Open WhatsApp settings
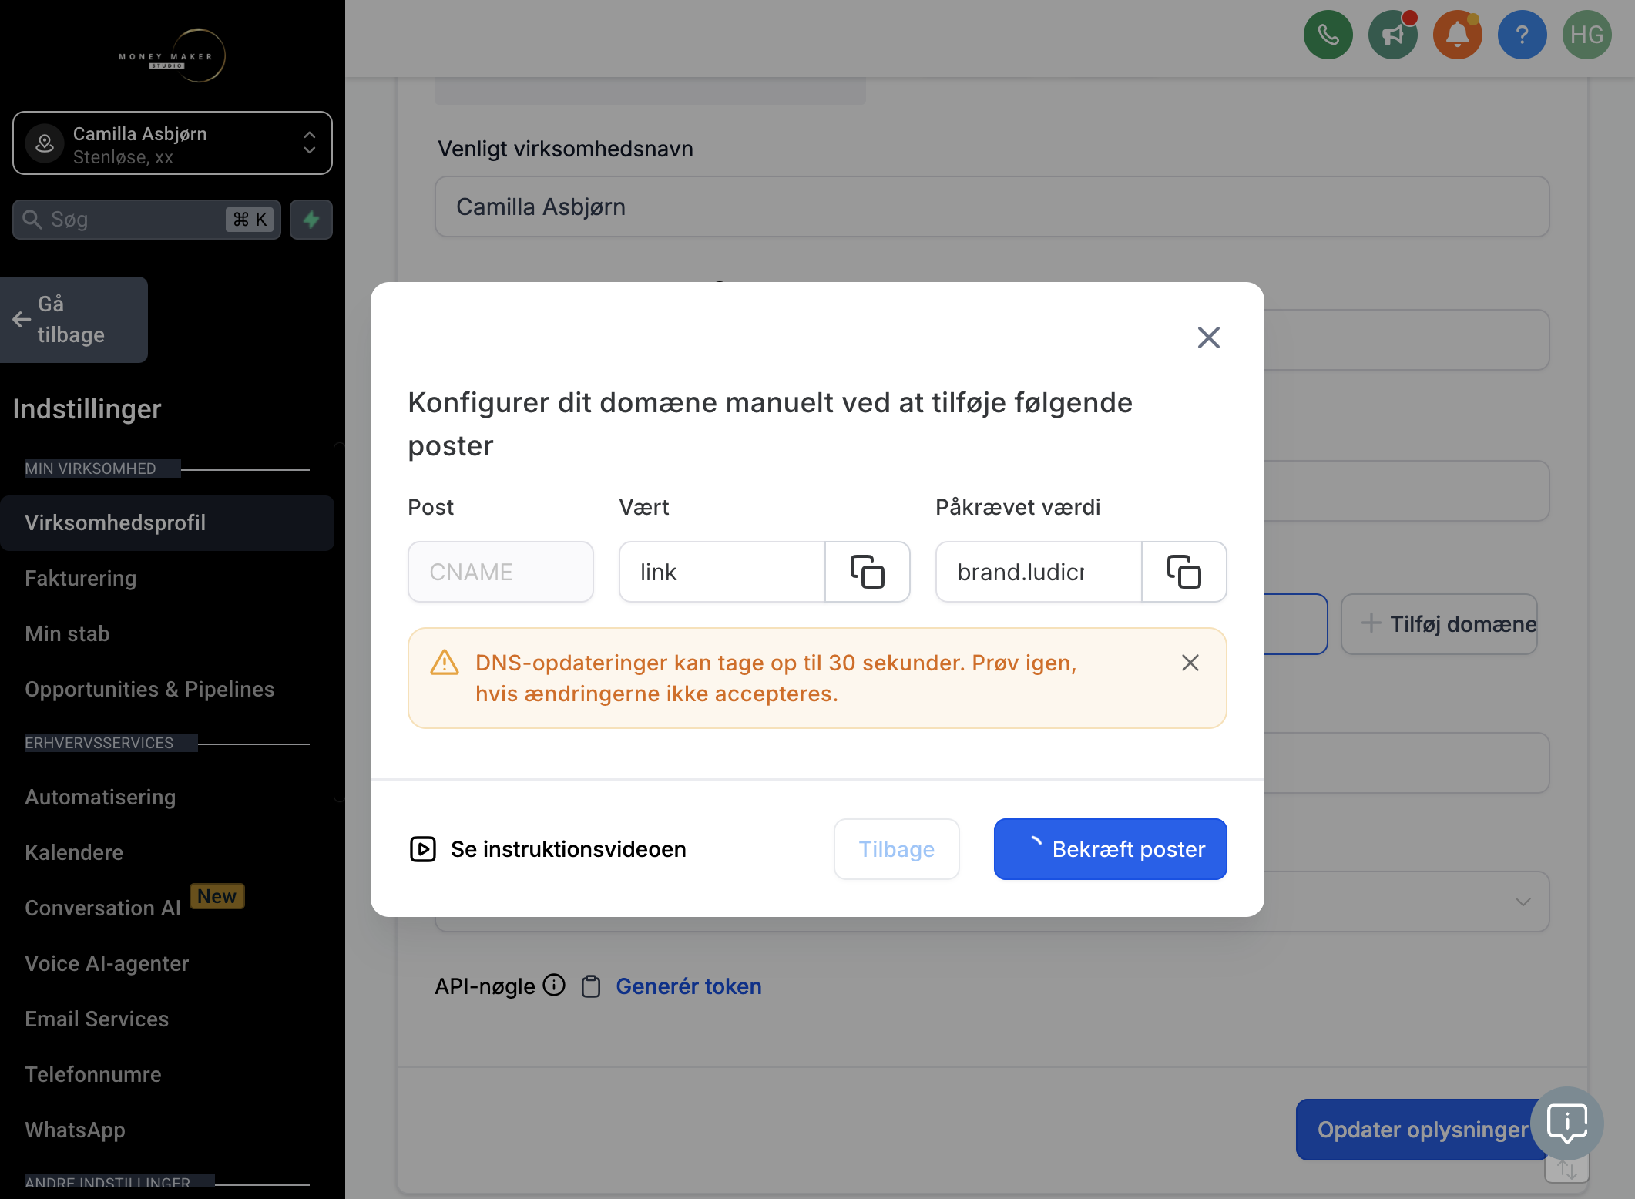Image resolution: width=1635 pixels, height=1199 pixels. 75,1130
